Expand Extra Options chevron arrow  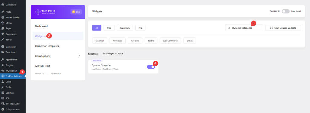click(79, 56)
